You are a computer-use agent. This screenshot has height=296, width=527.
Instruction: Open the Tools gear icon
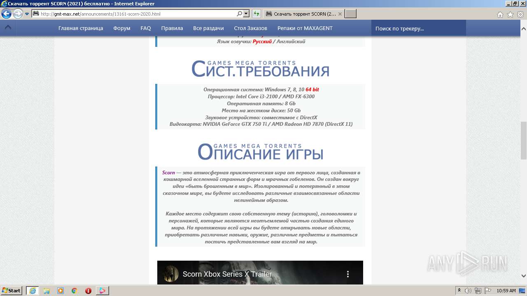point(520,14)
